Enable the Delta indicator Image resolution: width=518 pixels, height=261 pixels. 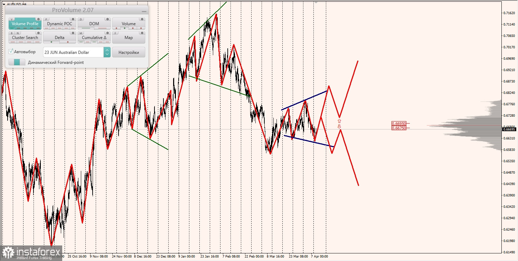[59, 38]
